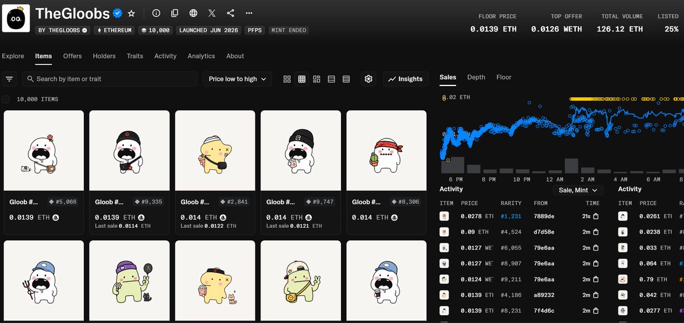Viewport: 684px width, 323px height.
Task: Open the Activity tab
Action: 165,56
